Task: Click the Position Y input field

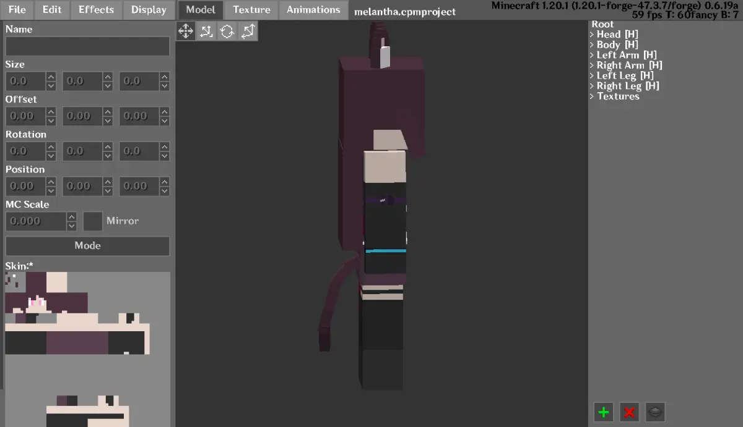Action: coord(83,186)
